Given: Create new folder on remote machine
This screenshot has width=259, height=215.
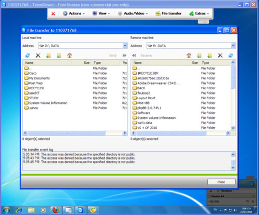Looking at the screenshot, I should pos(210,56).
